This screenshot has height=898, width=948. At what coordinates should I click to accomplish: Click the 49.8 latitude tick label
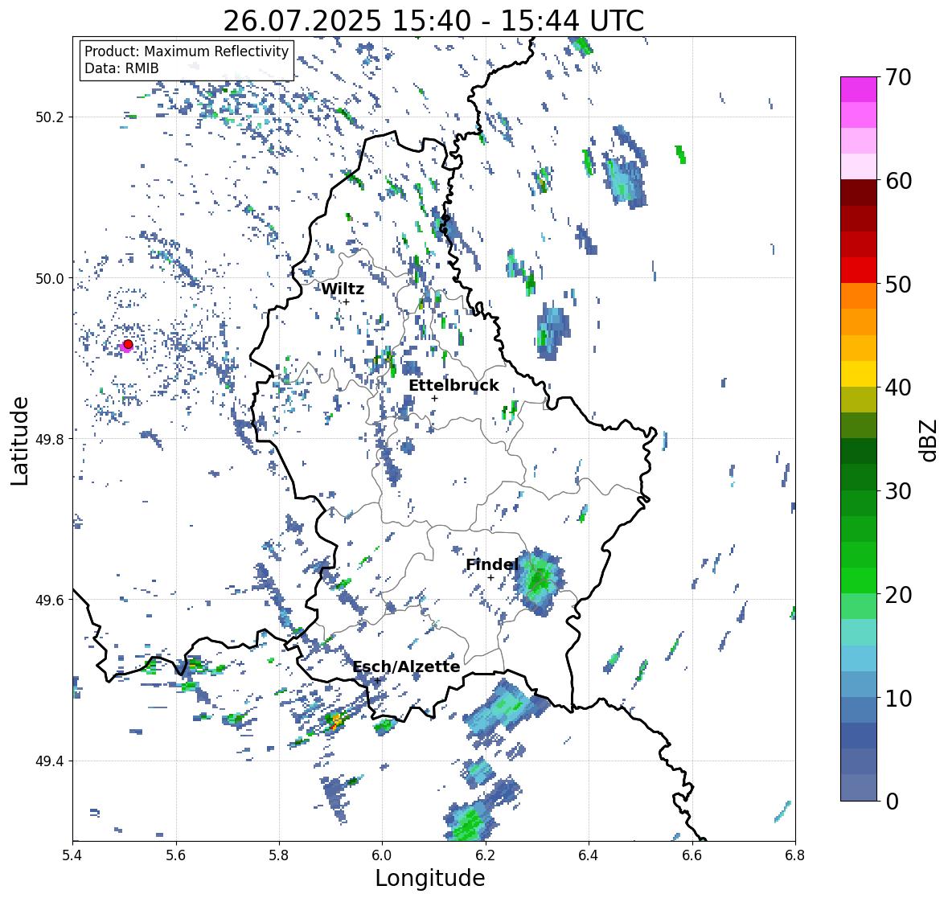[x=50, y=439]
